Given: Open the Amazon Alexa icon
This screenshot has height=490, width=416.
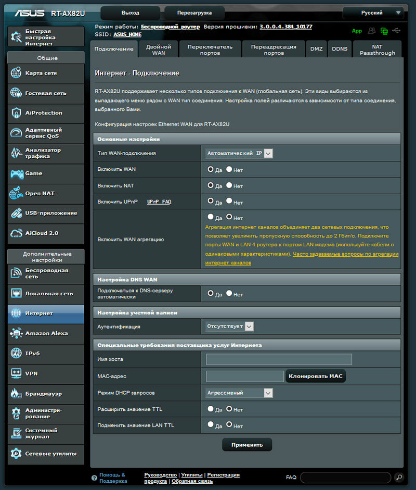Looking at the screenshot, I should pyautogui.click(x=16, y=333).
